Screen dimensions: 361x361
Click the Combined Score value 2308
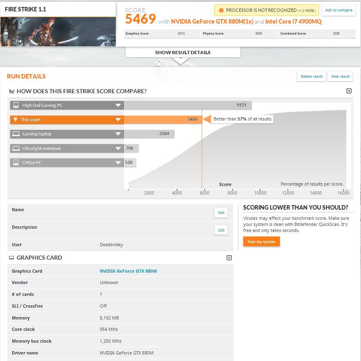[336, 33]
